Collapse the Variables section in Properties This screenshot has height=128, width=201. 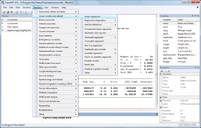coord(160,74)
